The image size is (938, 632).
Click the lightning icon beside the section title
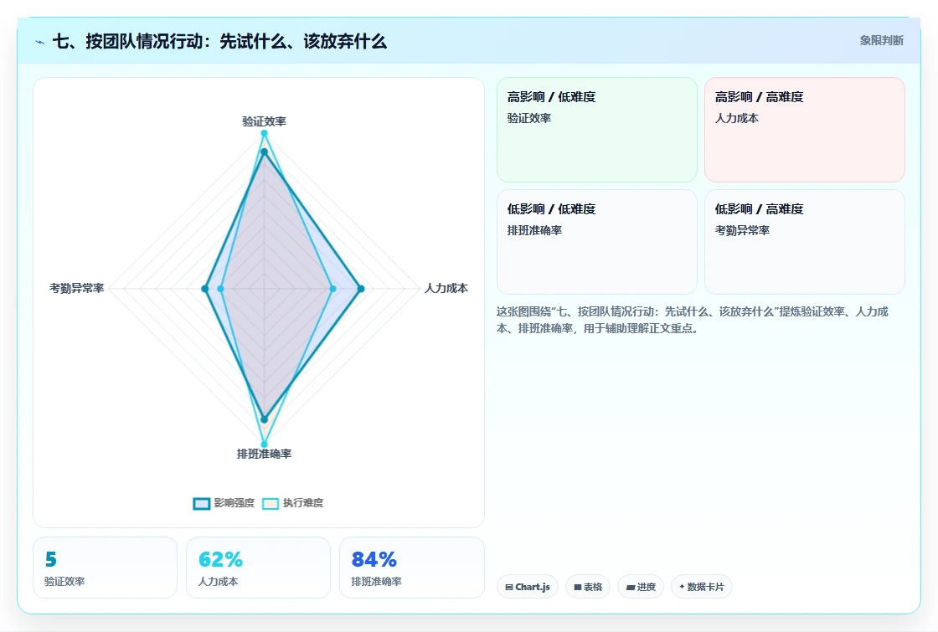[40, 42]
